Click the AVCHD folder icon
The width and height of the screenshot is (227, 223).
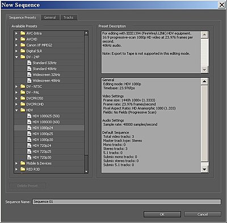(x=23, y=39)
